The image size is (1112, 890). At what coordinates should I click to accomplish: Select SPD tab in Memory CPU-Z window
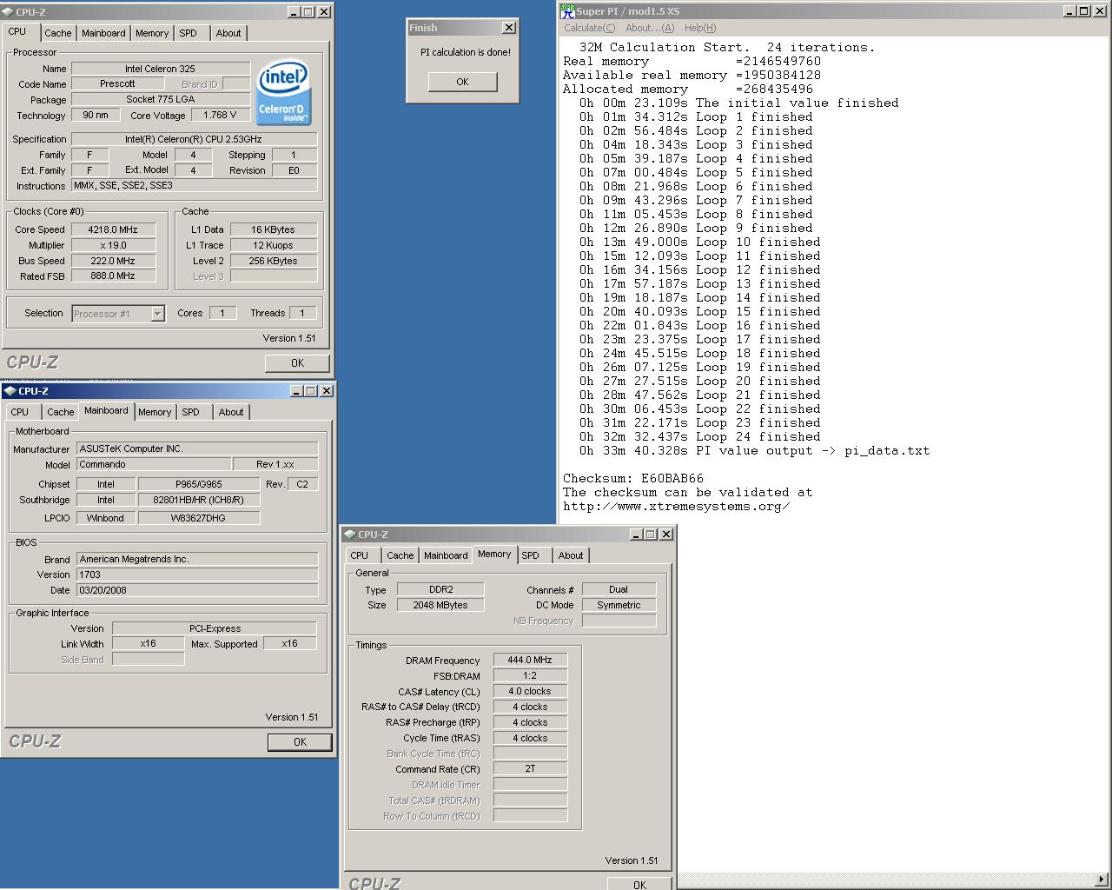[531, 555]
